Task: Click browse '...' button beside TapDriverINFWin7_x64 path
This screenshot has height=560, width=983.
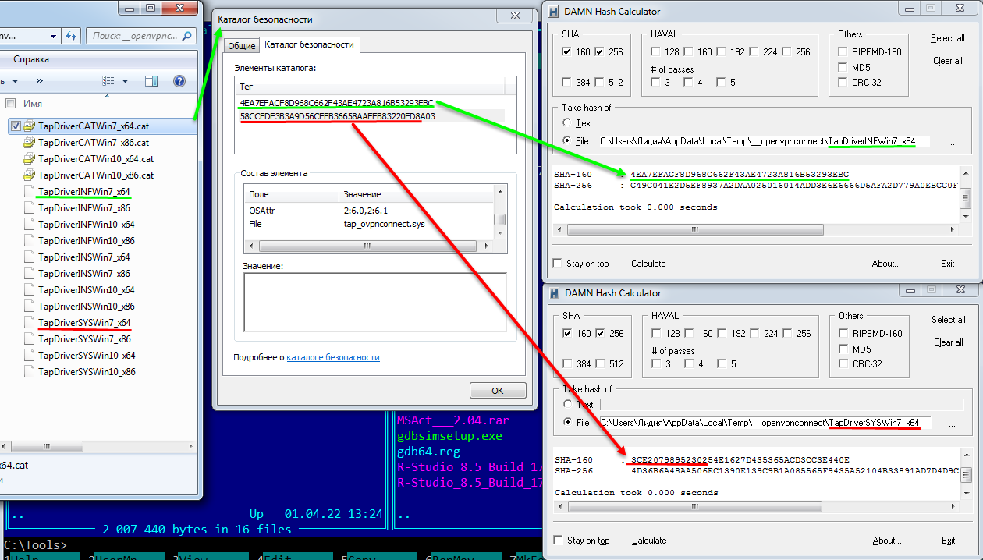Action: (950, 143)
